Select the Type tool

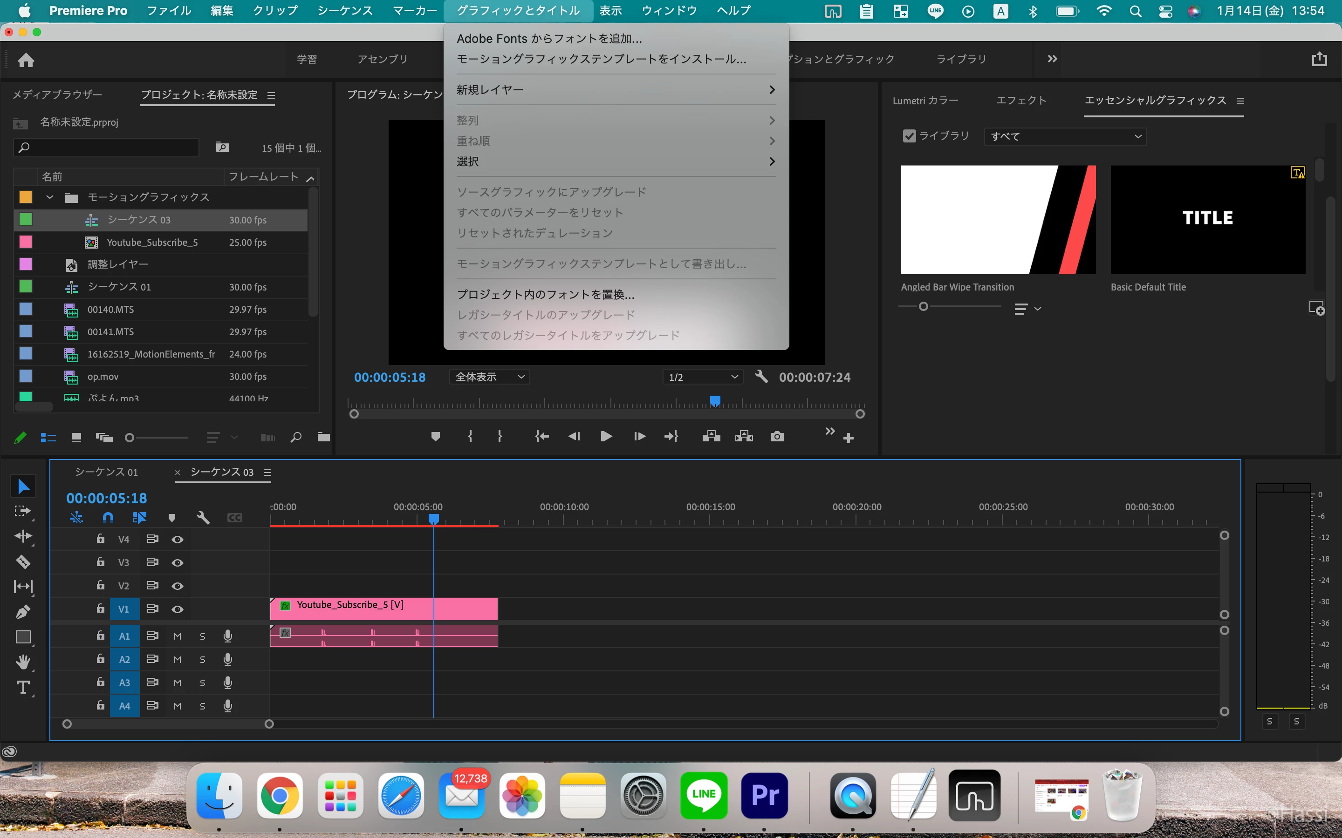23,688
